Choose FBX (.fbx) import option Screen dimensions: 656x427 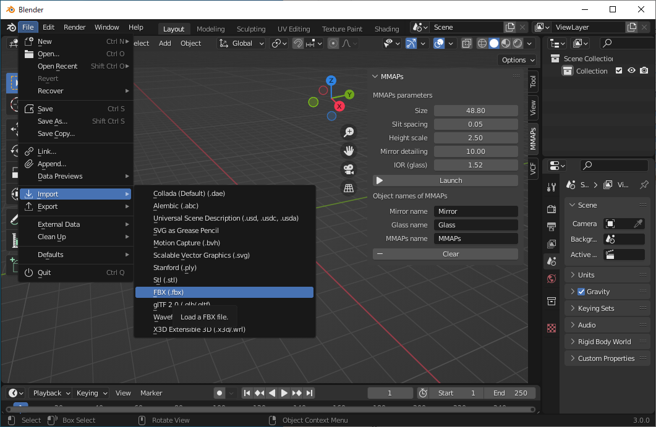[x=224, y=292]
